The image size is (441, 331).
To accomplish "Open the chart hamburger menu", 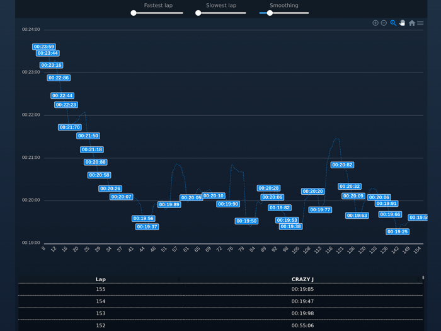I will point(420,23).
